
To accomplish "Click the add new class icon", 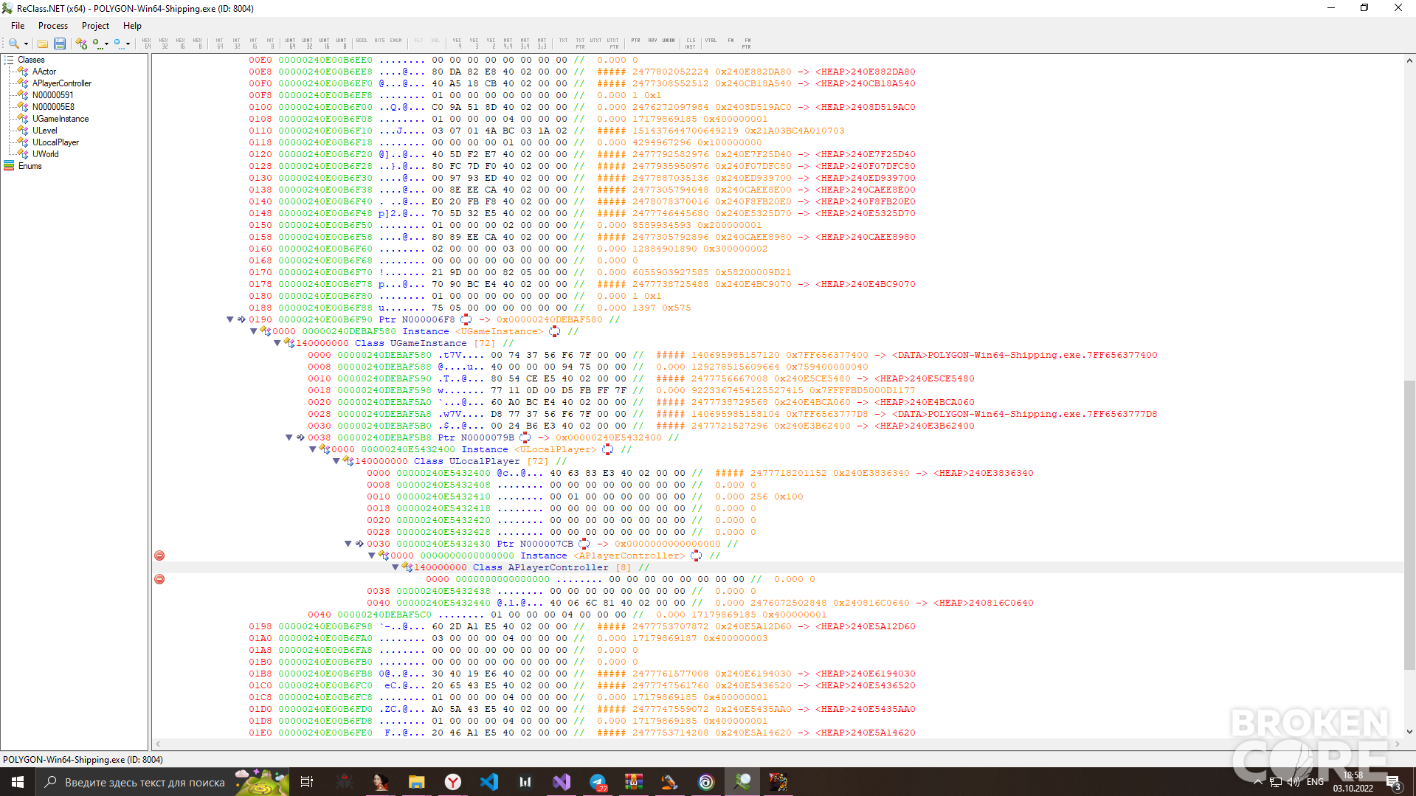I will click(x=81, y=44).
